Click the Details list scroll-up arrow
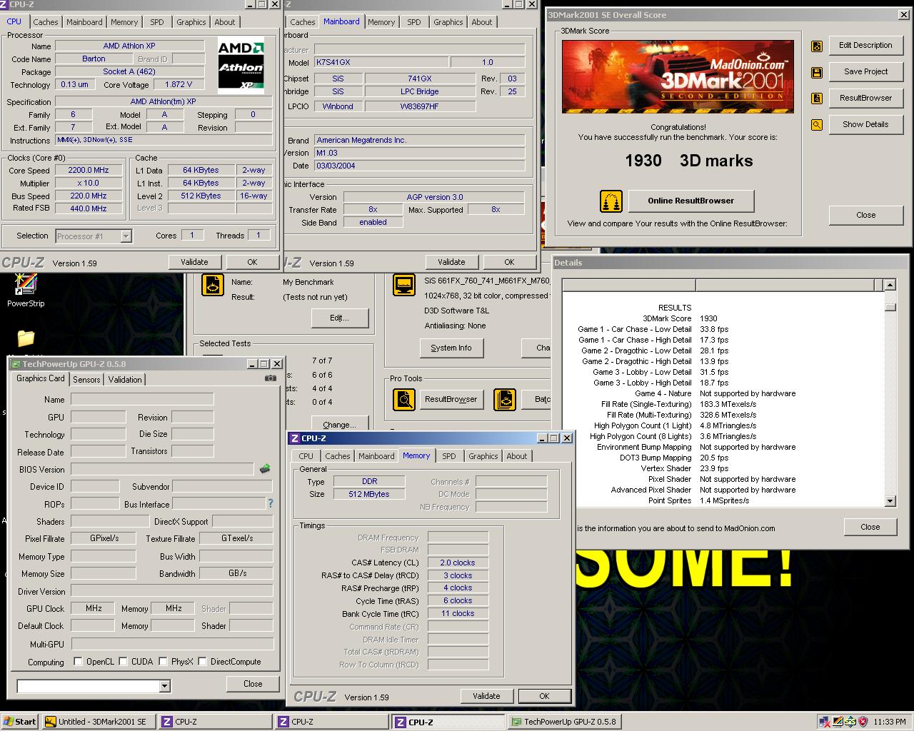The image size is (914, 731). coord(890,285)
